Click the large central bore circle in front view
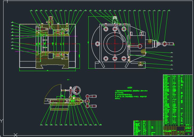Screen dimensions: 194x137 (115, 44)
